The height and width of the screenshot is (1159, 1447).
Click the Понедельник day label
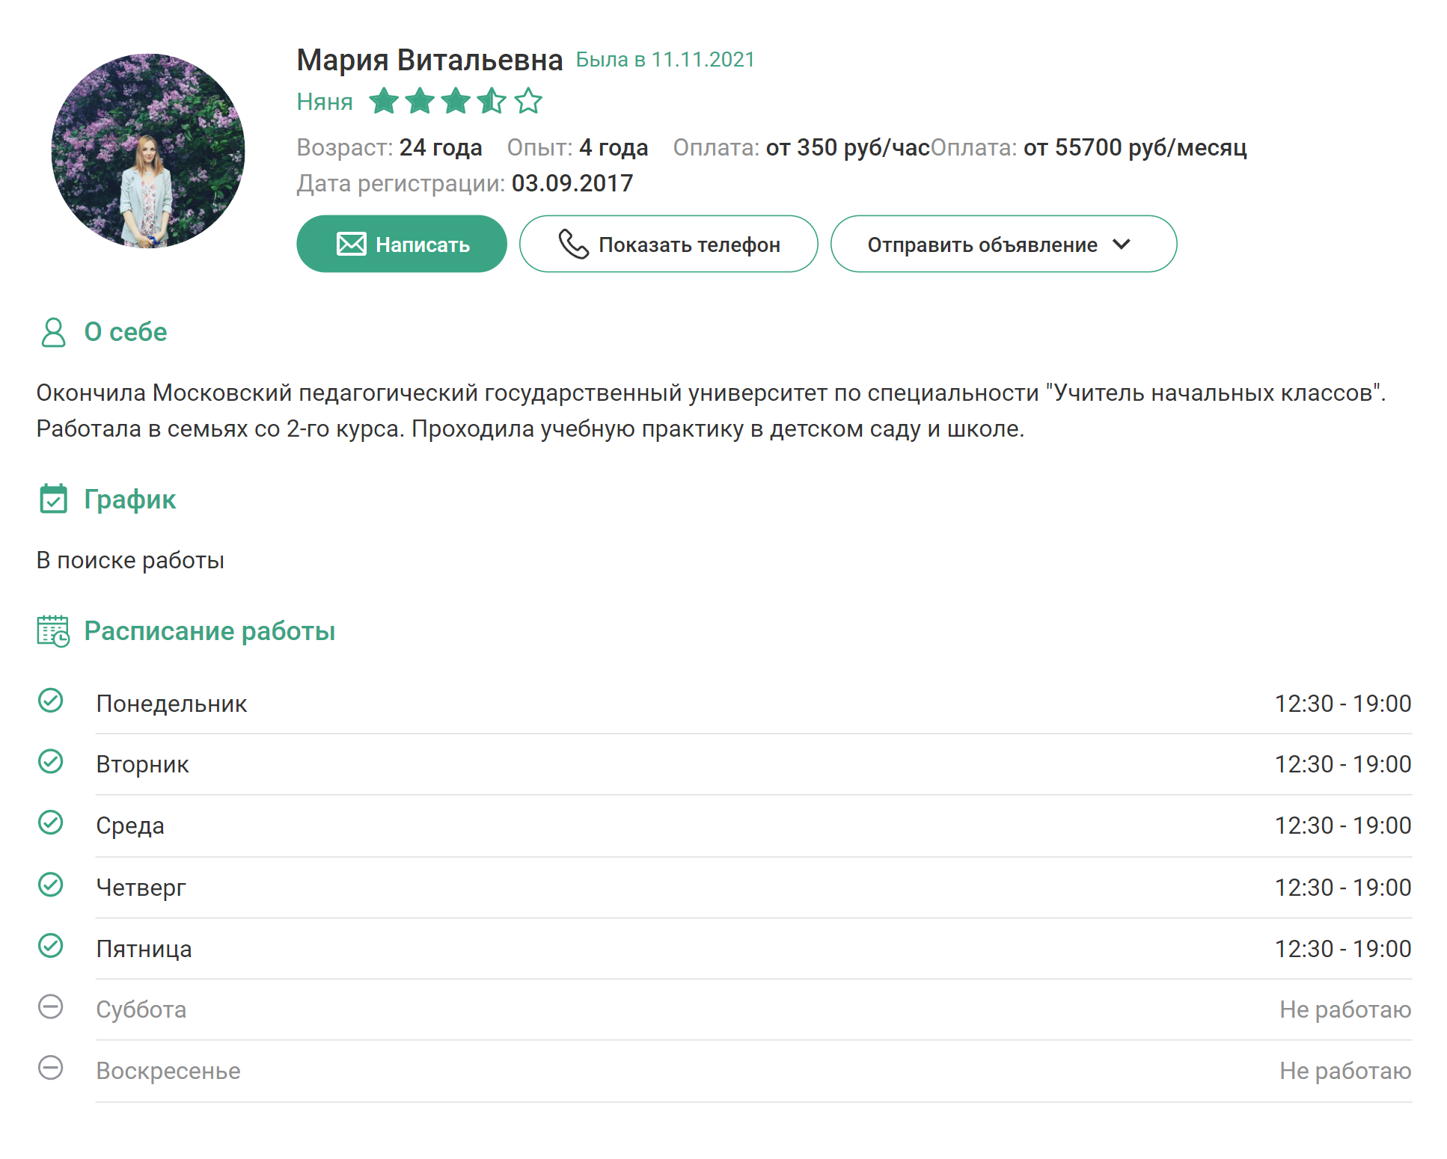[x=171, y=704]
